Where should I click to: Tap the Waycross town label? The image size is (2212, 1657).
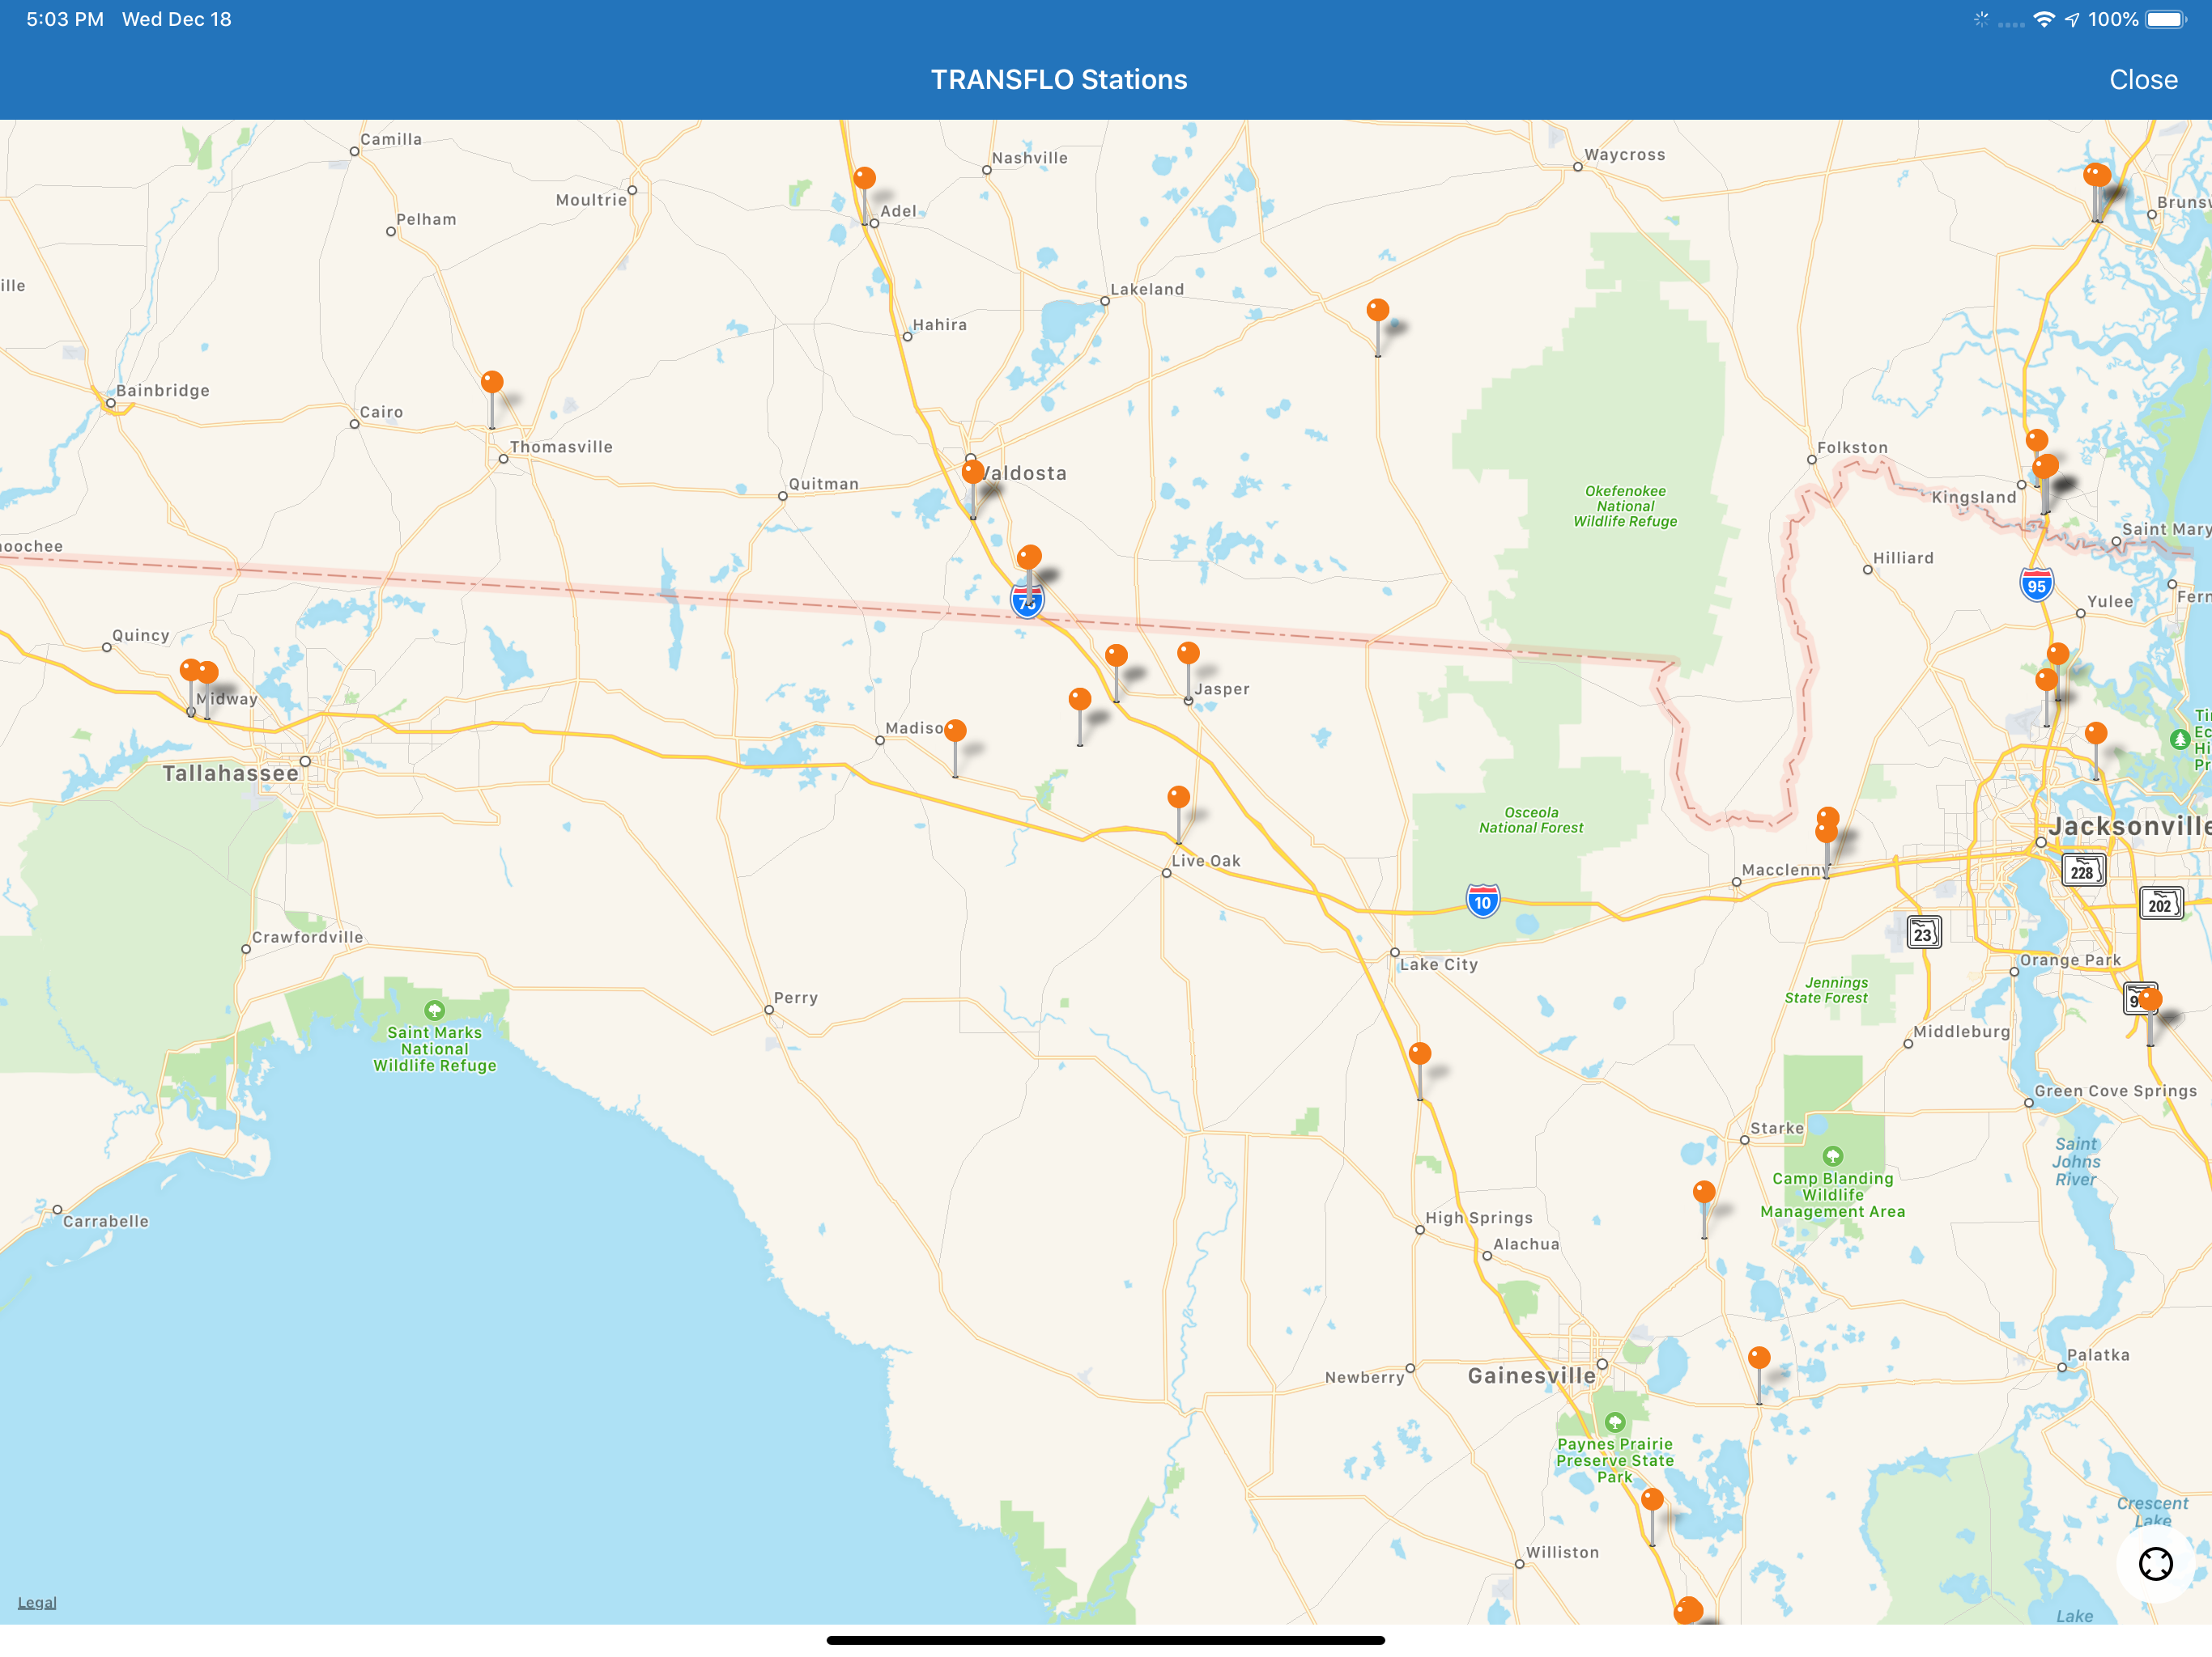click(x=1625, y=155)
